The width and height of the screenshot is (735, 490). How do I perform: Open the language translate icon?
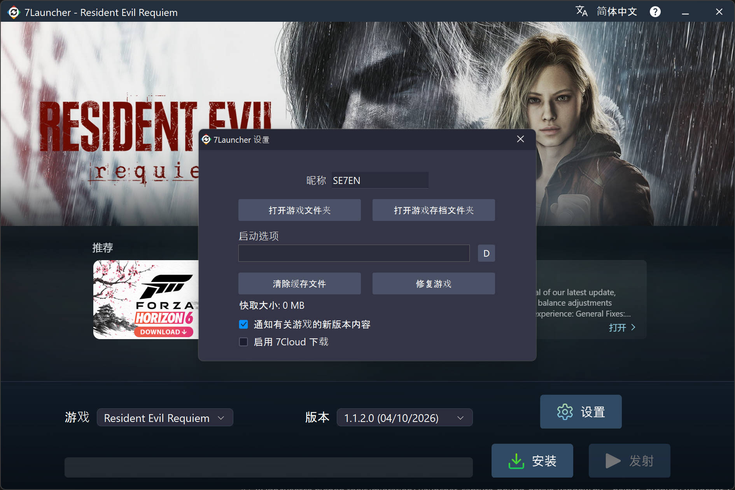click(581, 11)
